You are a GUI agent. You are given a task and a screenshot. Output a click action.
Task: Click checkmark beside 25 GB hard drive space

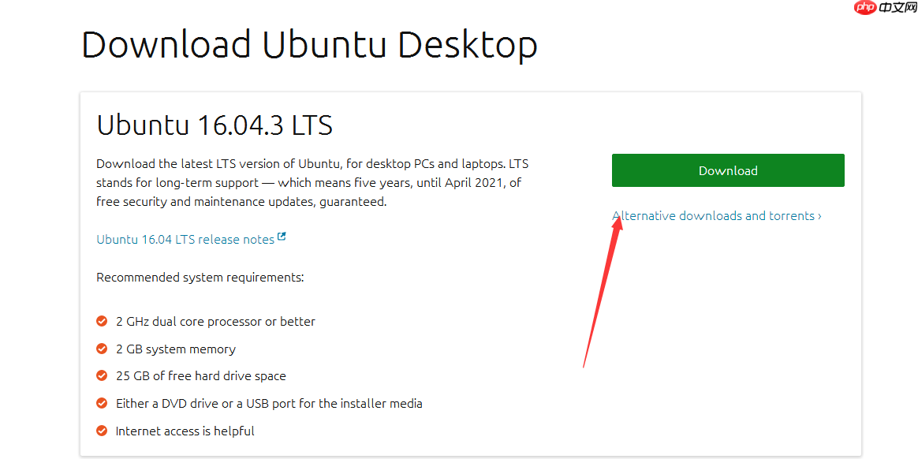pyautogui.click(x=102, y=375)
